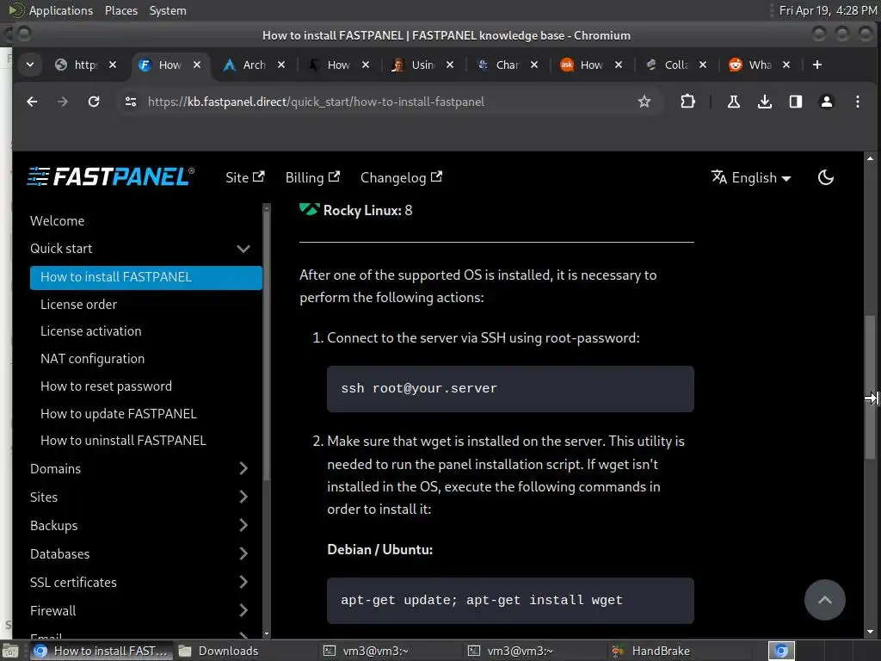Image resolution: width=881 pixels, height=661 pixels.
Task: Open the System menu
Action: (168, 10)
